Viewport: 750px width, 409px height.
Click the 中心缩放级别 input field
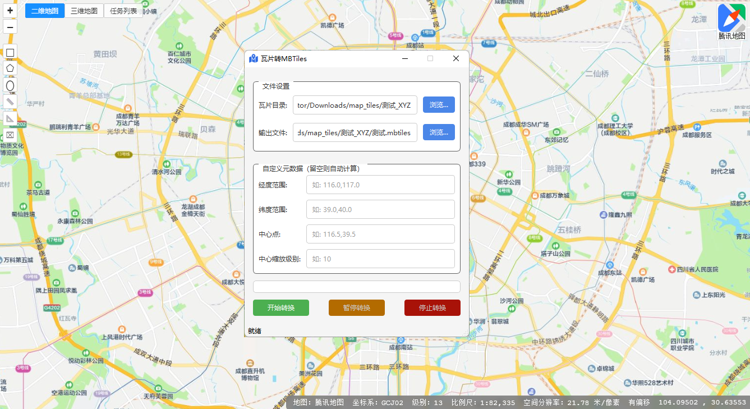click(380, 259)
